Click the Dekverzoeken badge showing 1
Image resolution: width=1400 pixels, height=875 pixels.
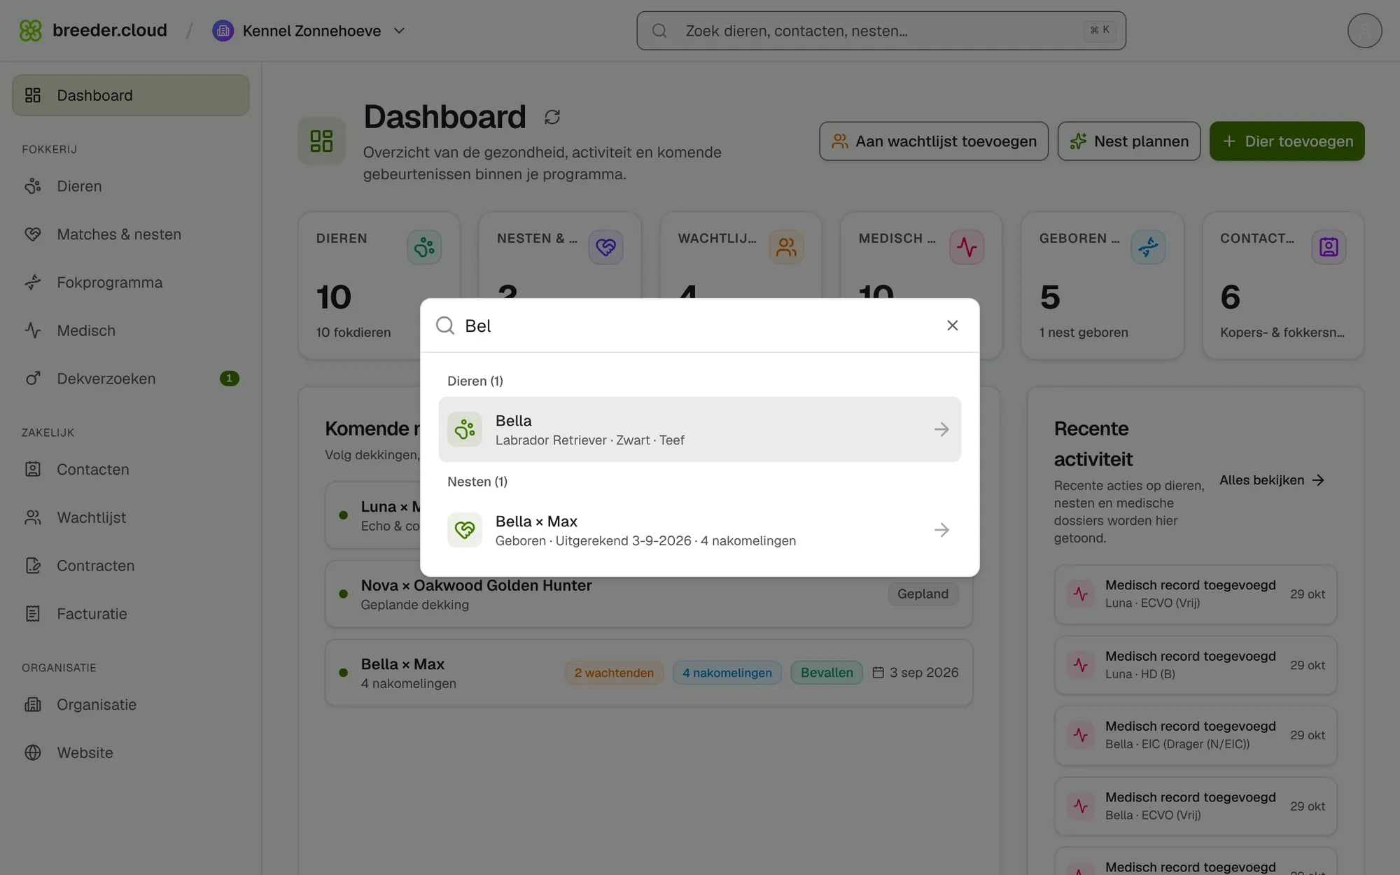pyautogui.click(x=230, y=379)
